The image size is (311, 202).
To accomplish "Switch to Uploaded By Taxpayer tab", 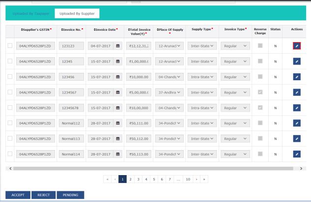I will (x=28, y=13).
